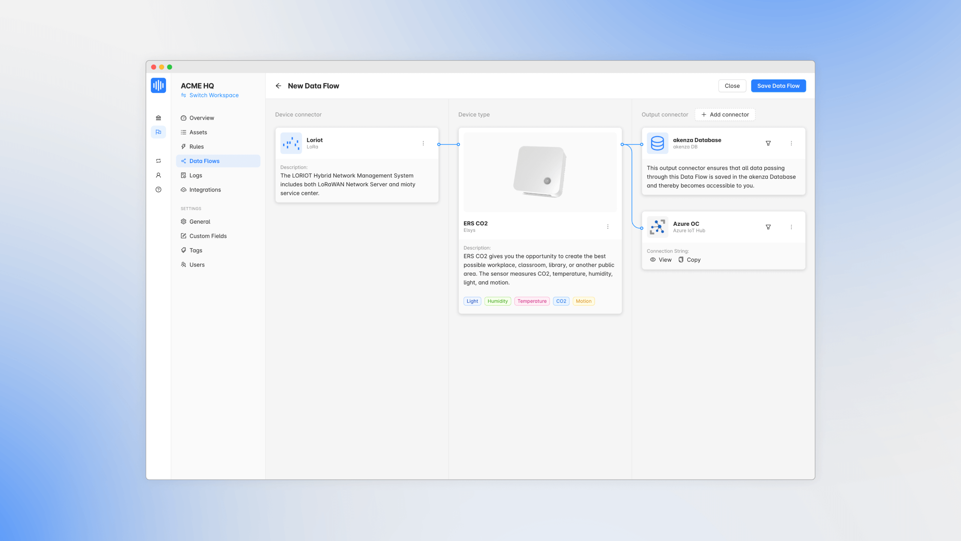Click the ERS CO2 device image
961x541 pixels.
click(x=540, y=172)
